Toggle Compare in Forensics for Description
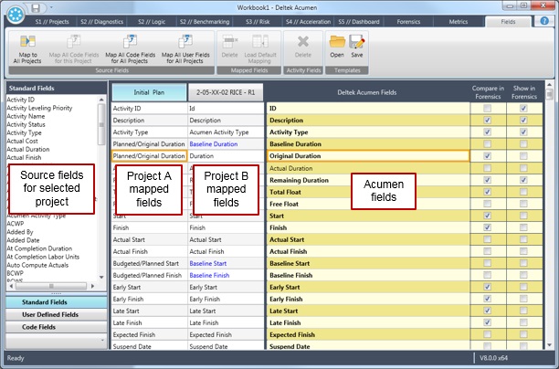 coord(488,121)
